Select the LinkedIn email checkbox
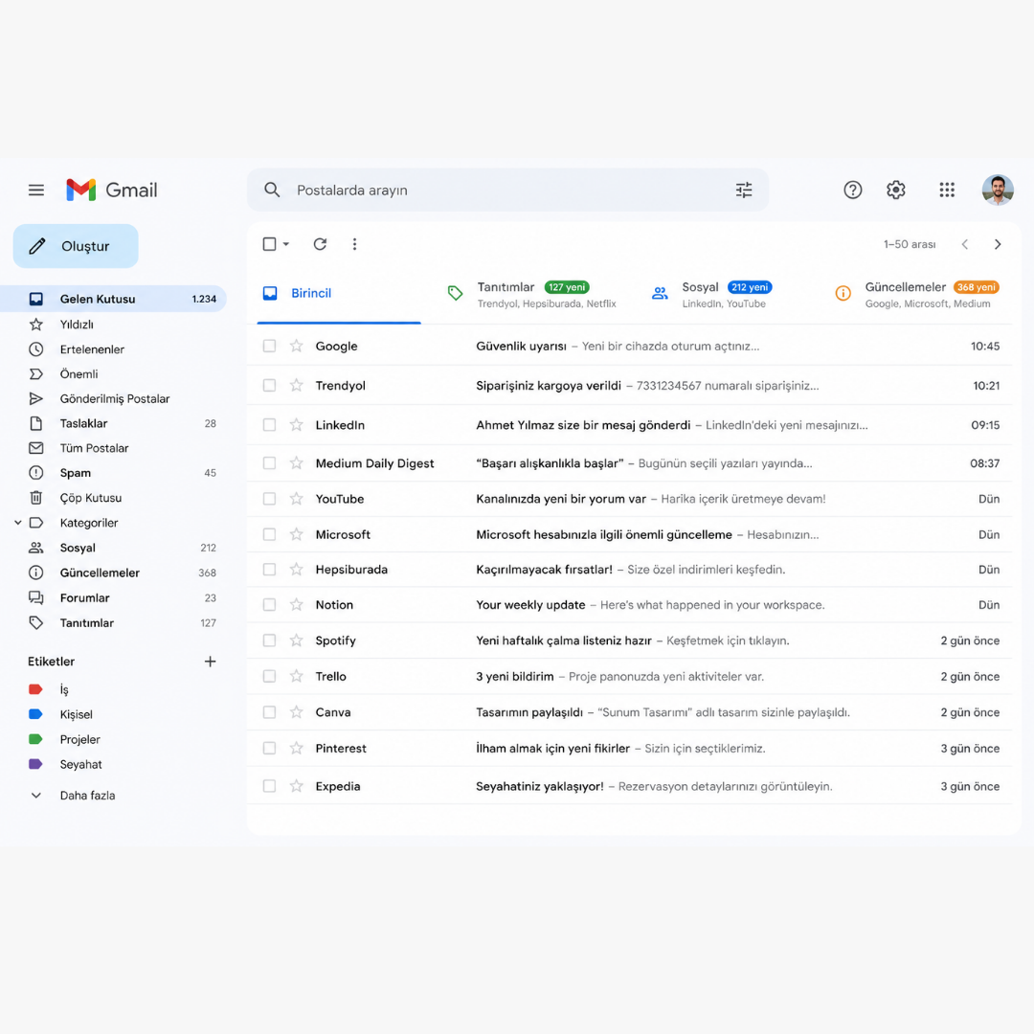The height and width of the screenshot is (1034, 1034). (269, 425)
